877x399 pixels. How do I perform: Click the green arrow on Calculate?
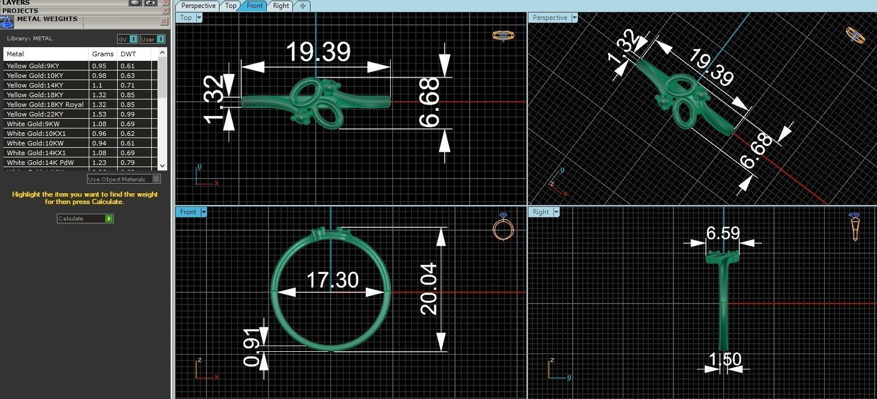coord(109,218)
